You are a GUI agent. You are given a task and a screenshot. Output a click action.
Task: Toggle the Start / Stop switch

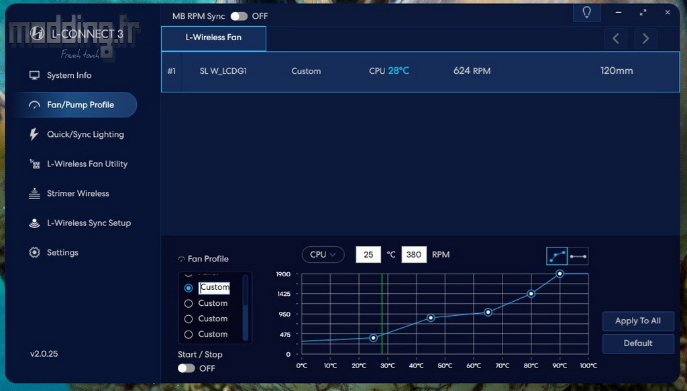pyautogui.click(x=187, y=368)
